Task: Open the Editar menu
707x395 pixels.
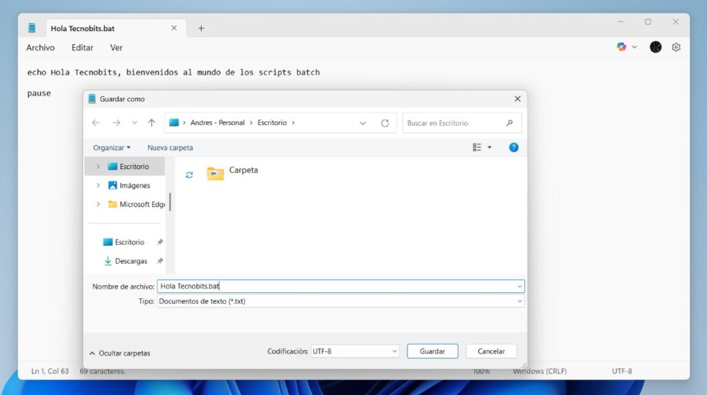Action: (82, 48)
